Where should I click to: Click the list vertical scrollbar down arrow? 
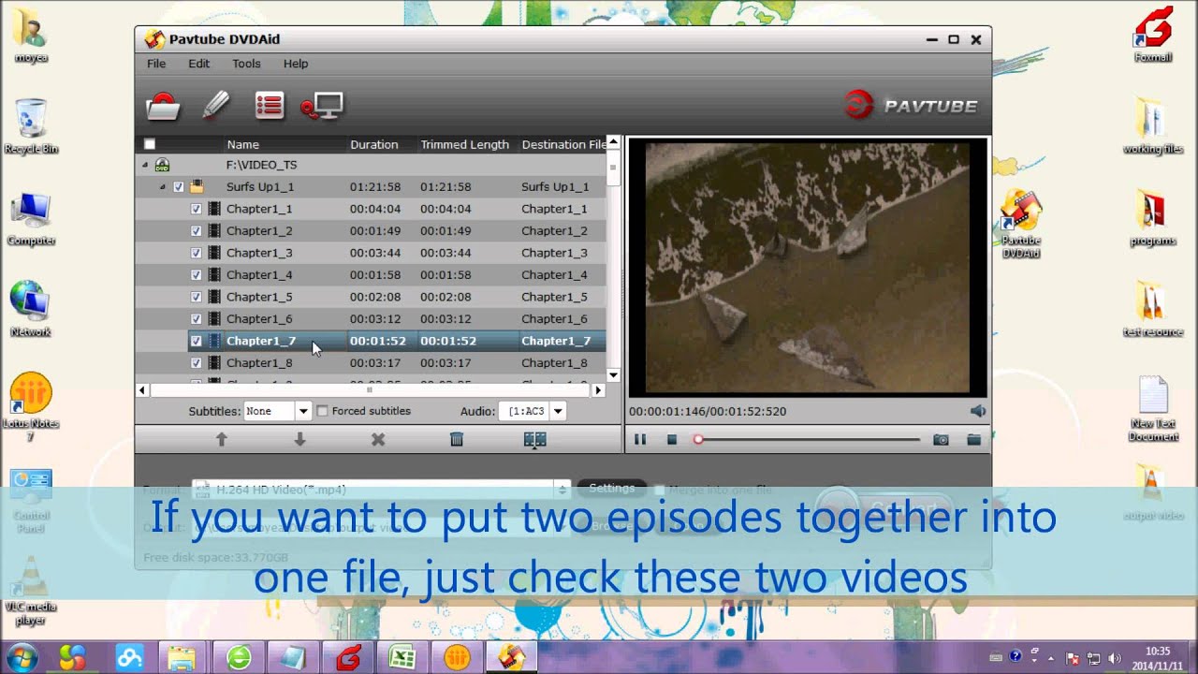point(613,375)
